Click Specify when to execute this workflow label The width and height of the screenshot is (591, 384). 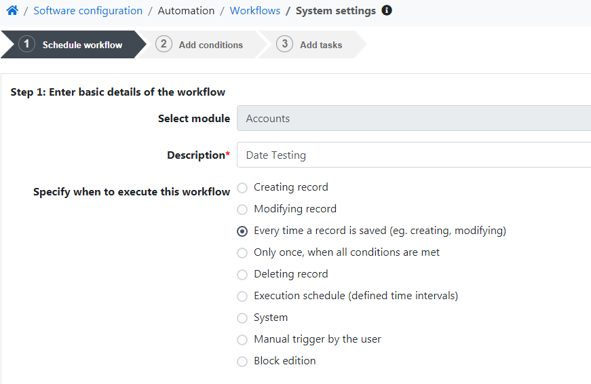(132, 192)
